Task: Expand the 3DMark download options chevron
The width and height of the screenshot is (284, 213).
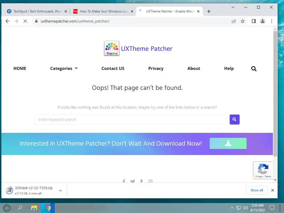Action: tap(60, 190)
